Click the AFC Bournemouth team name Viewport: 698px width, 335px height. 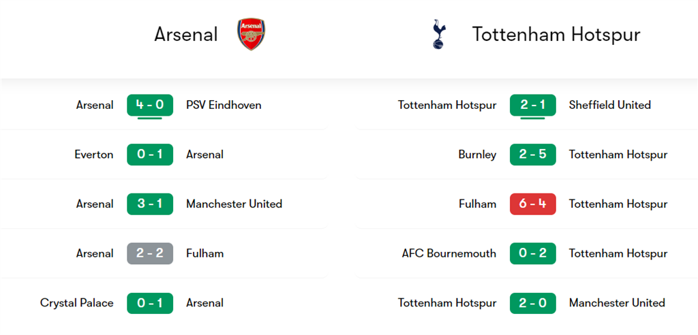pos(449,253)
